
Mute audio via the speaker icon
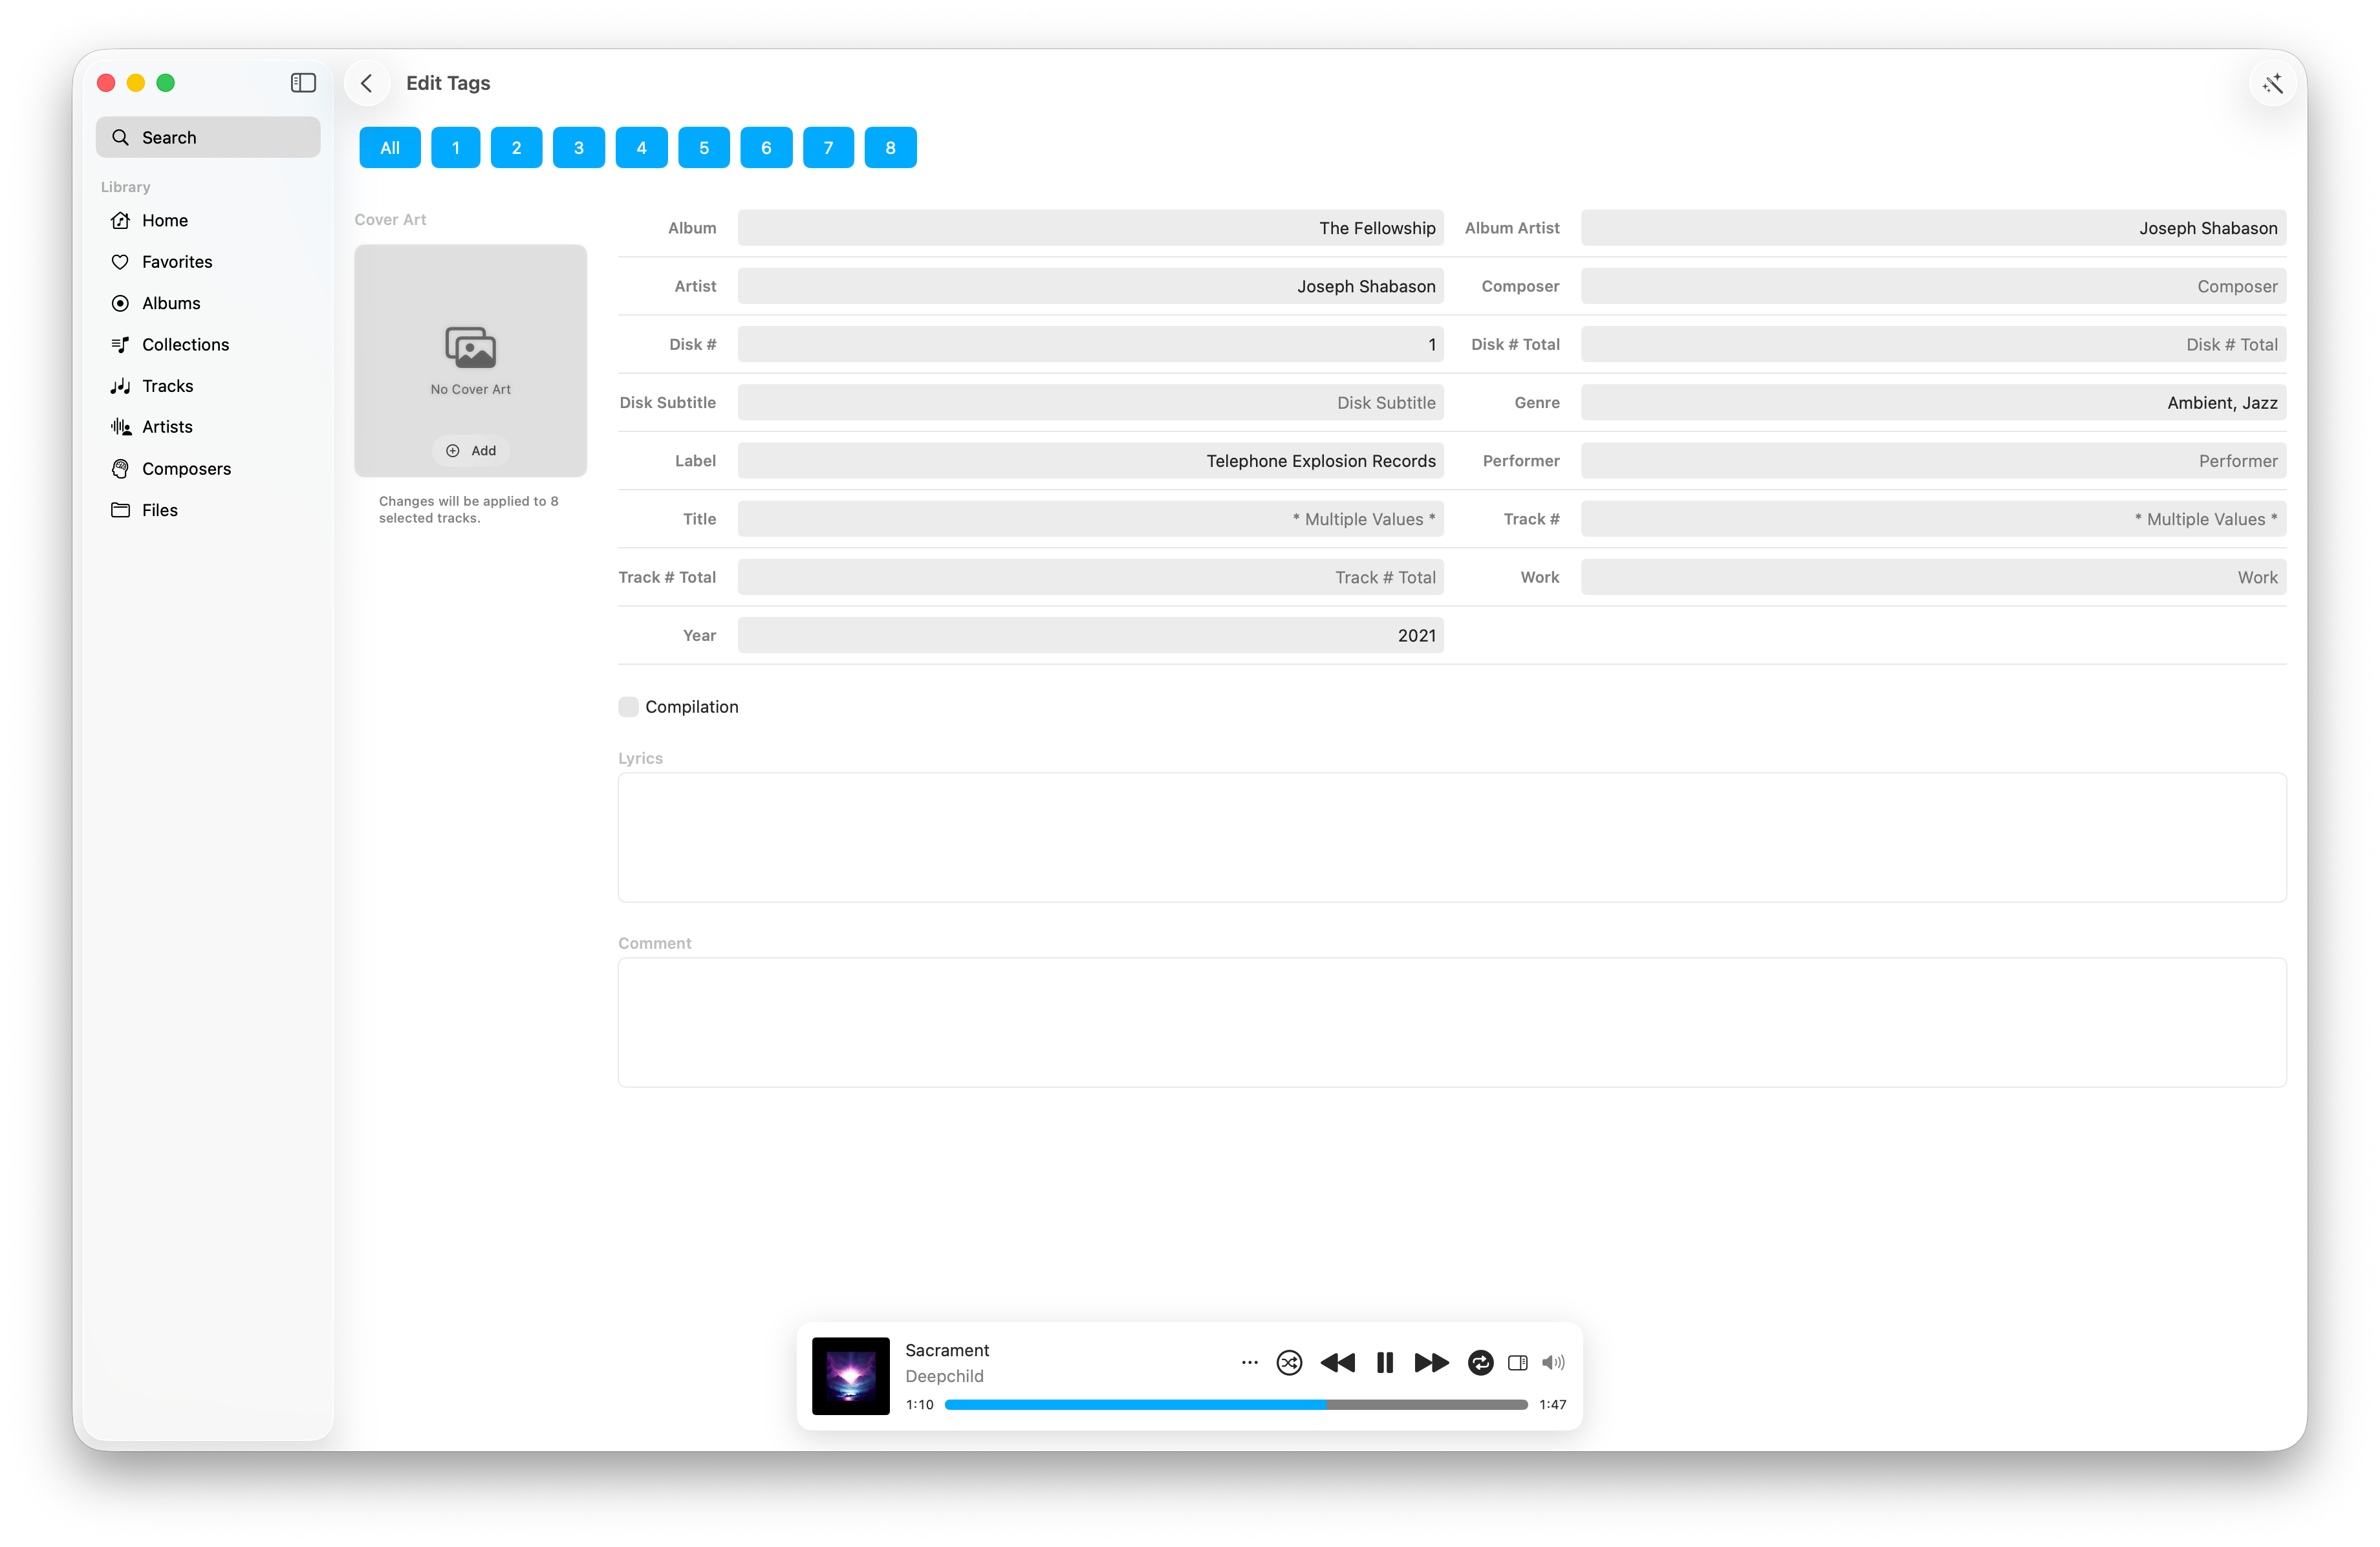coord(1552,1363)
